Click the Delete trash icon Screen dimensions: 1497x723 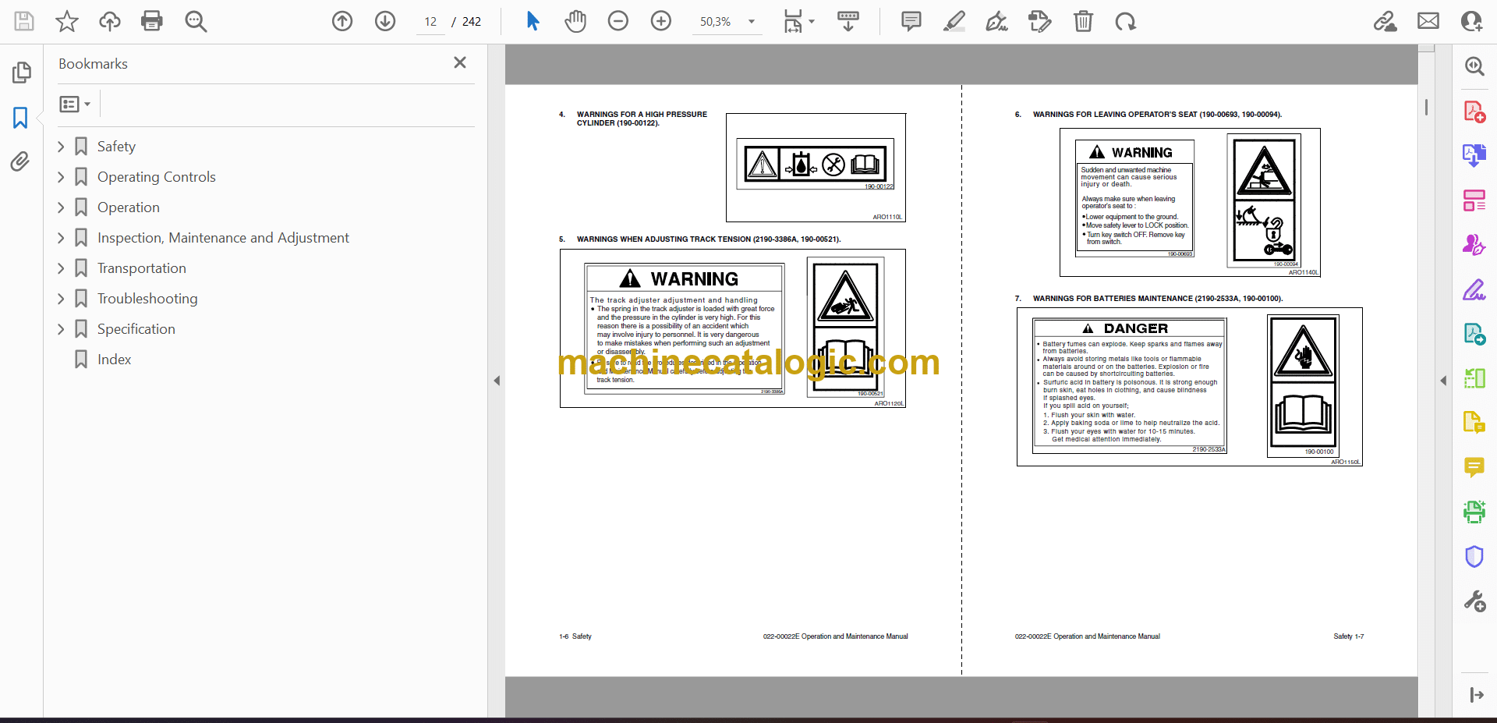coord(1083,21)
